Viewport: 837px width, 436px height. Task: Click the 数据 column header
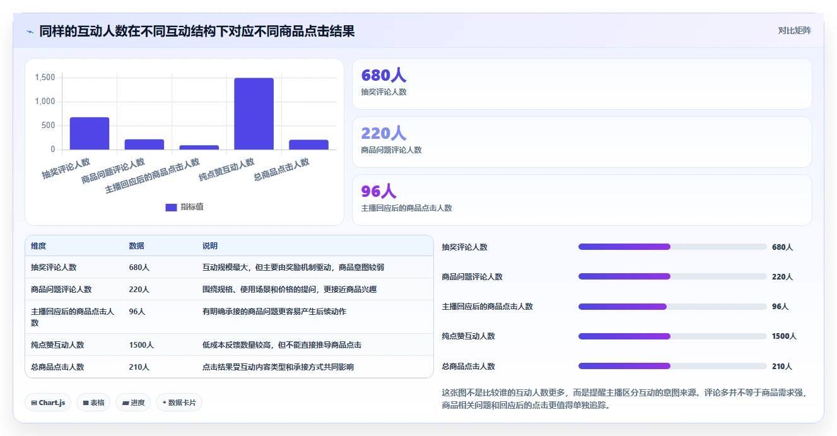pos(137,246)
